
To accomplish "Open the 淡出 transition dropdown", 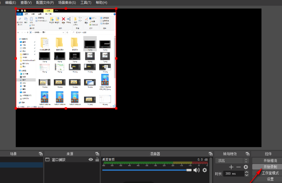I will [232, 160].
